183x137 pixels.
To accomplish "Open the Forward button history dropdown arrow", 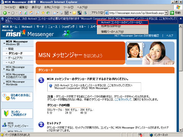I will point(17,13).
